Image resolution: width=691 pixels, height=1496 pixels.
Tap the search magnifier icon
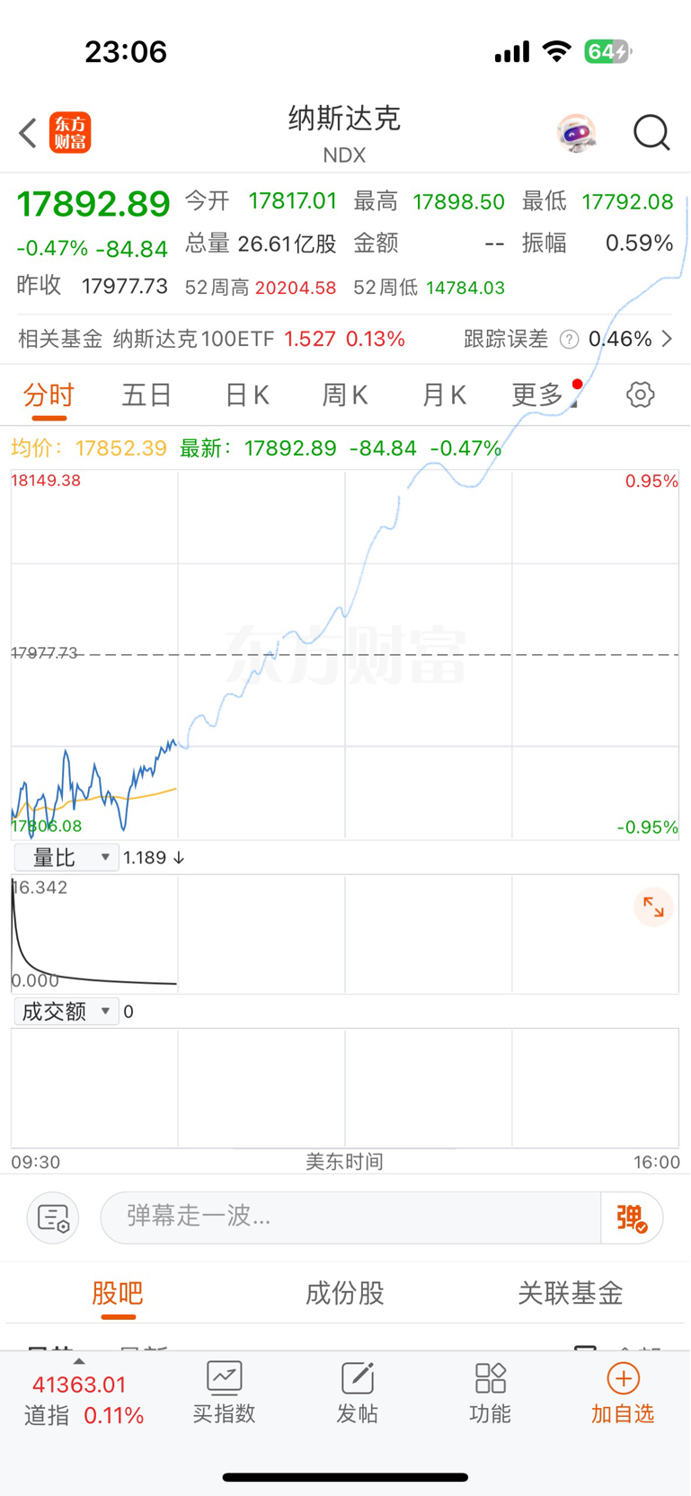[651, 133]
